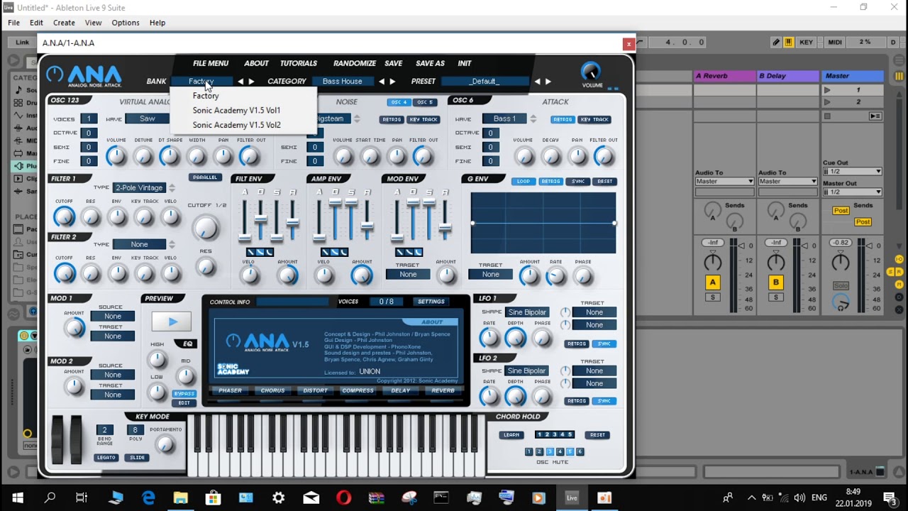This screenshot has width=908, height=511.
Task: Click Filter 1 CUTOFF knob
Action: click(x=64, y=217)
